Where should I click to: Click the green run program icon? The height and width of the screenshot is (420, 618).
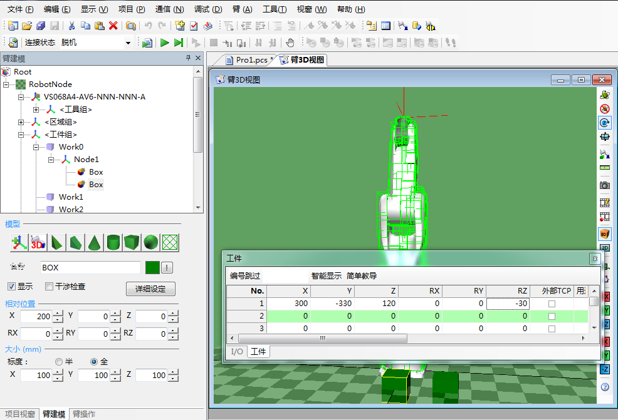[x=164, y=43]
